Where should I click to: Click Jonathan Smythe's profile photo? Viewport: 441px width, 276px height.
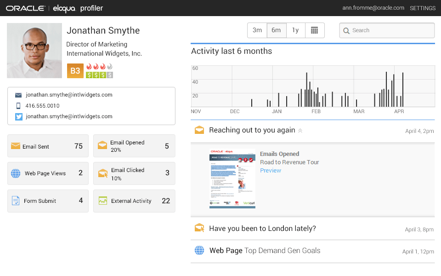coord(34,51)
